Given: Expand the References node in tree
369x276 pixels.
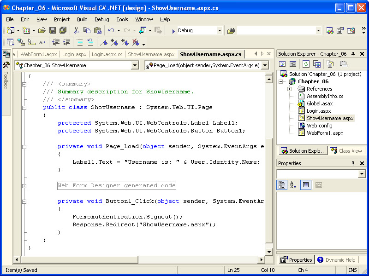Looking at the screenshot, I should tap(289, 89).
